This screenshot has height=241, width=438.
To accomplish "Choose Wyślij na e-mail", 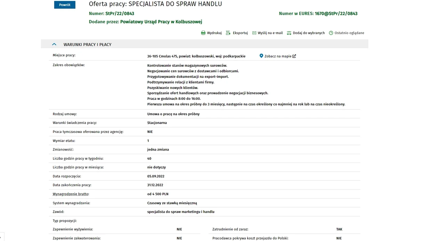I will pyautogui.click(x=270, y=33).
